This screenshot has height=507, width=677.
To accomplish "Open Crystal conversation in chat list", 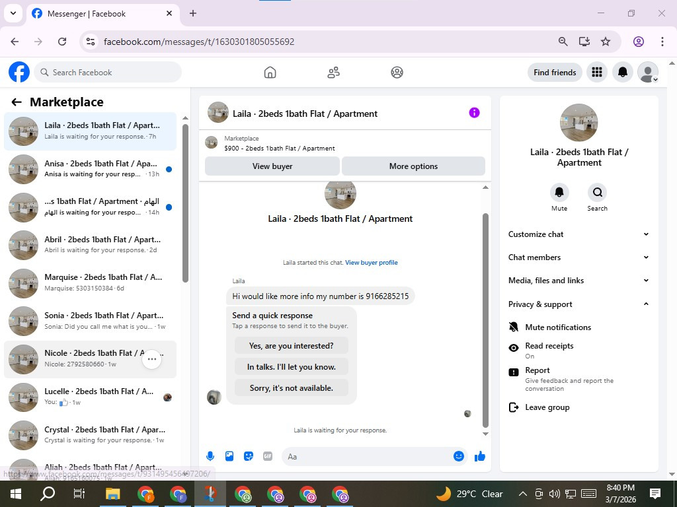I will [90, 434].
